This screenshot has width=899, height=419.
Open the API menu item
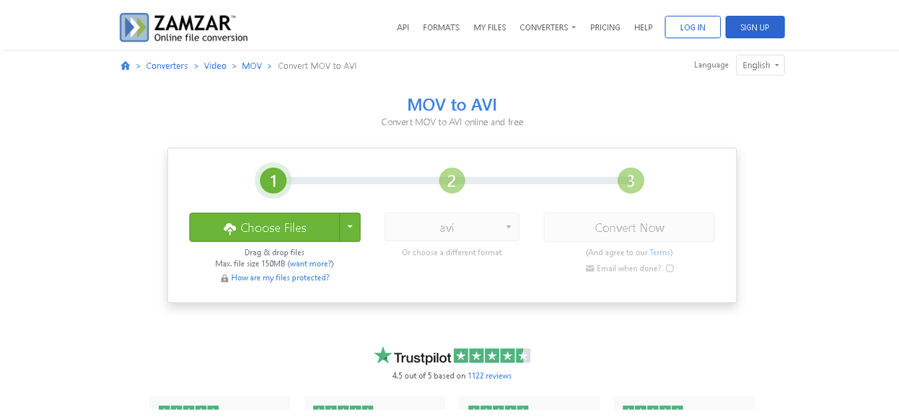(x=403, y=27)
